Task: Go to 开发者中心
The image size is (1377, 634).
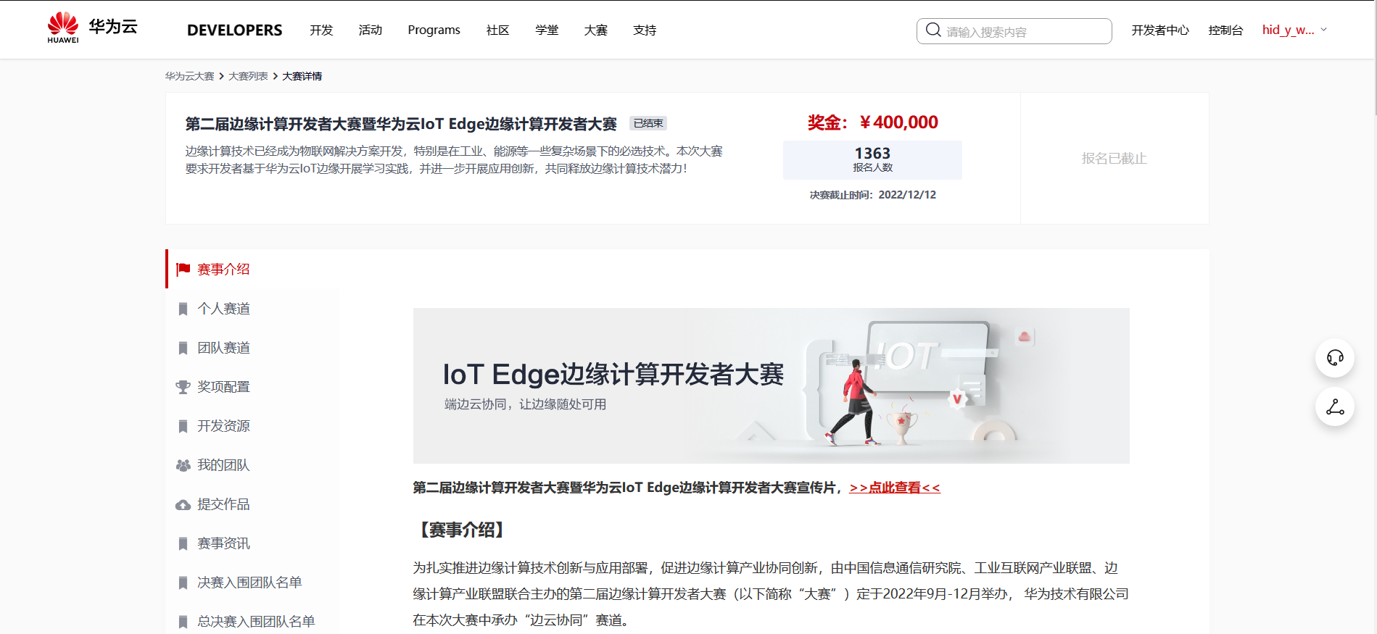Action: pyautogui.click(x=1160, y=30)
